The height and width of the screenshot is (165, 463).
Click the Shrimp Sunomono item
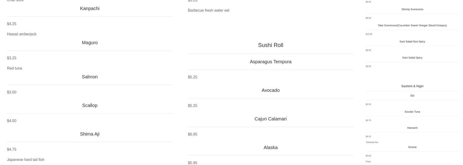click(x=412, y=9)
